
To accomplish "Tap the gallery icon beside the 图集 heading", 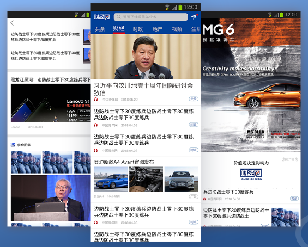I will coord(13,145).
